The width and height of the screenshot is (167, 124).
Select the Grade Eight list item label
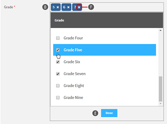point(74,86)
